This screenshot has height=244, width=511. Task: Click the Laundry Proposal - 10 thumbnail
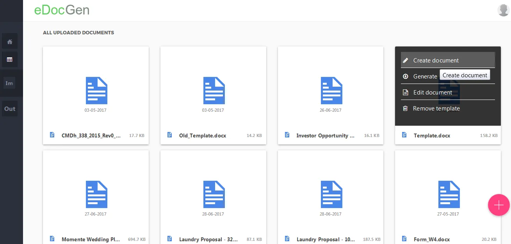tap(331, 194)
